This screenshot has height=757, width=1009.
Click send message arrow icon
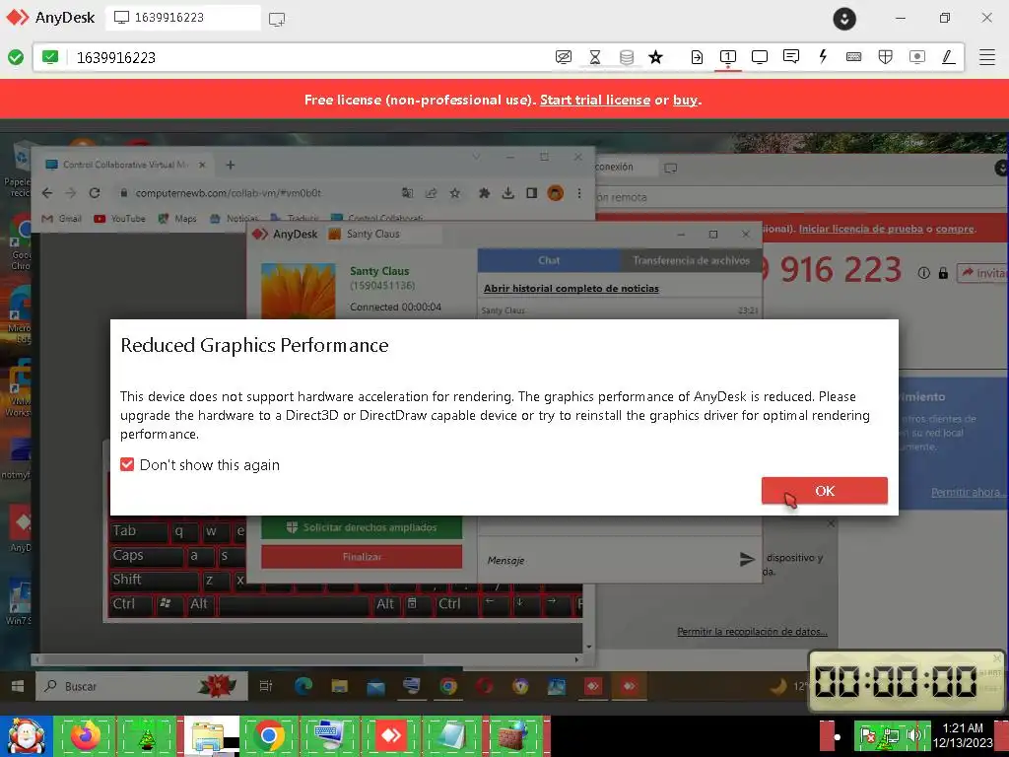pyautogui.click(x=747, y=560)
